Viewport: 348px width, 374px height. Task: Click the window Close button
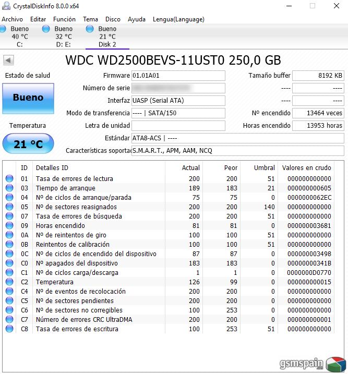337,6
